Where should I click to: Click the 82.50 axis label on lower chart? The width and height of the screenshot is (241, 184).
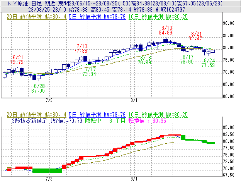tap(229, 134)
